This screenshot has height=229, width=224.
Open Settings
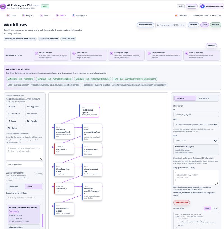[192, 6]
